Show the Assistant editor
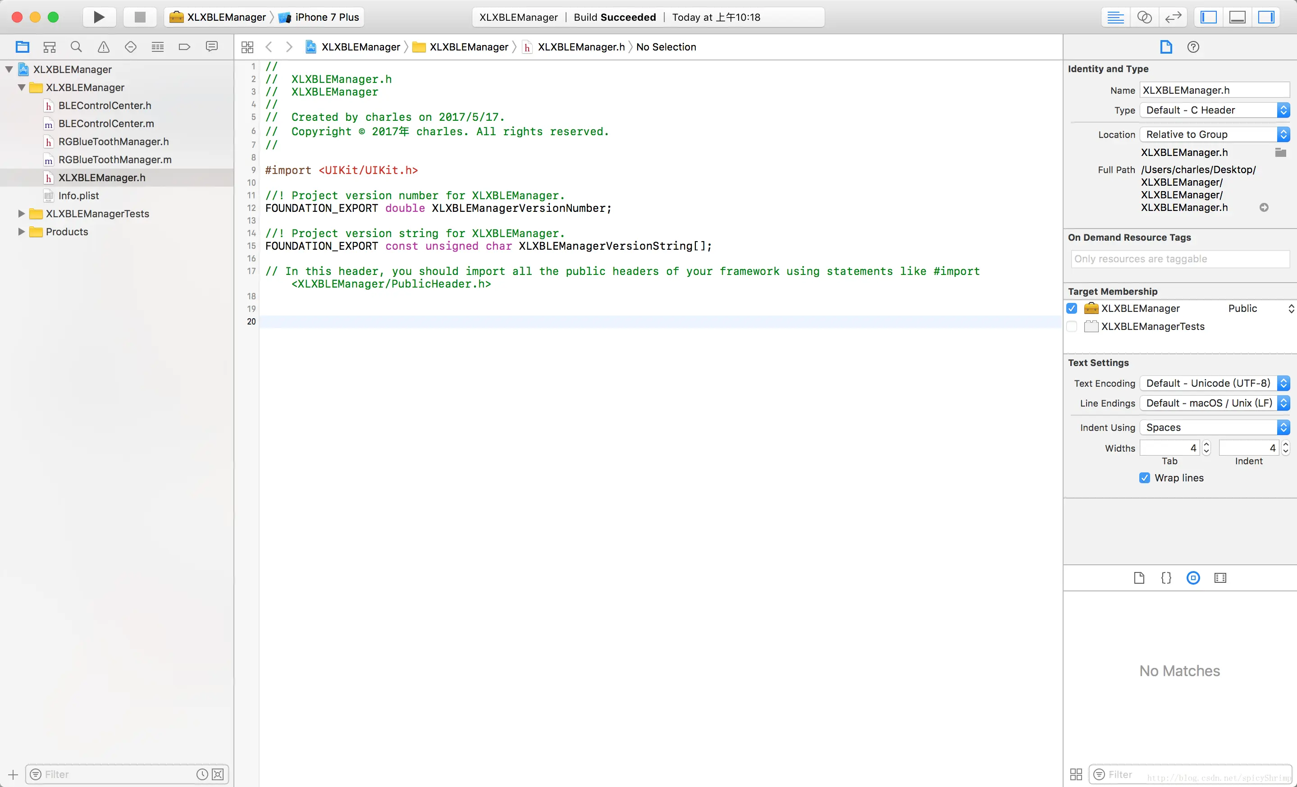Screen dimensions: 1297x787 click(x=1144, y=17)
